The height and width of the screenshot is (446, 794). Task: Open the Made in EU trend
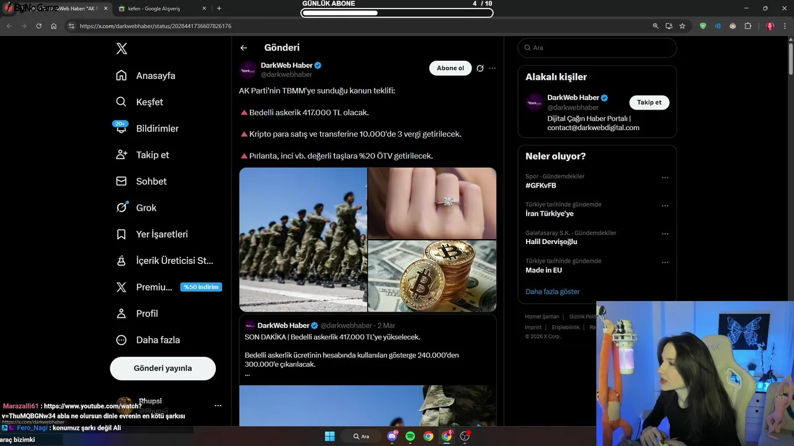[543, 270]
